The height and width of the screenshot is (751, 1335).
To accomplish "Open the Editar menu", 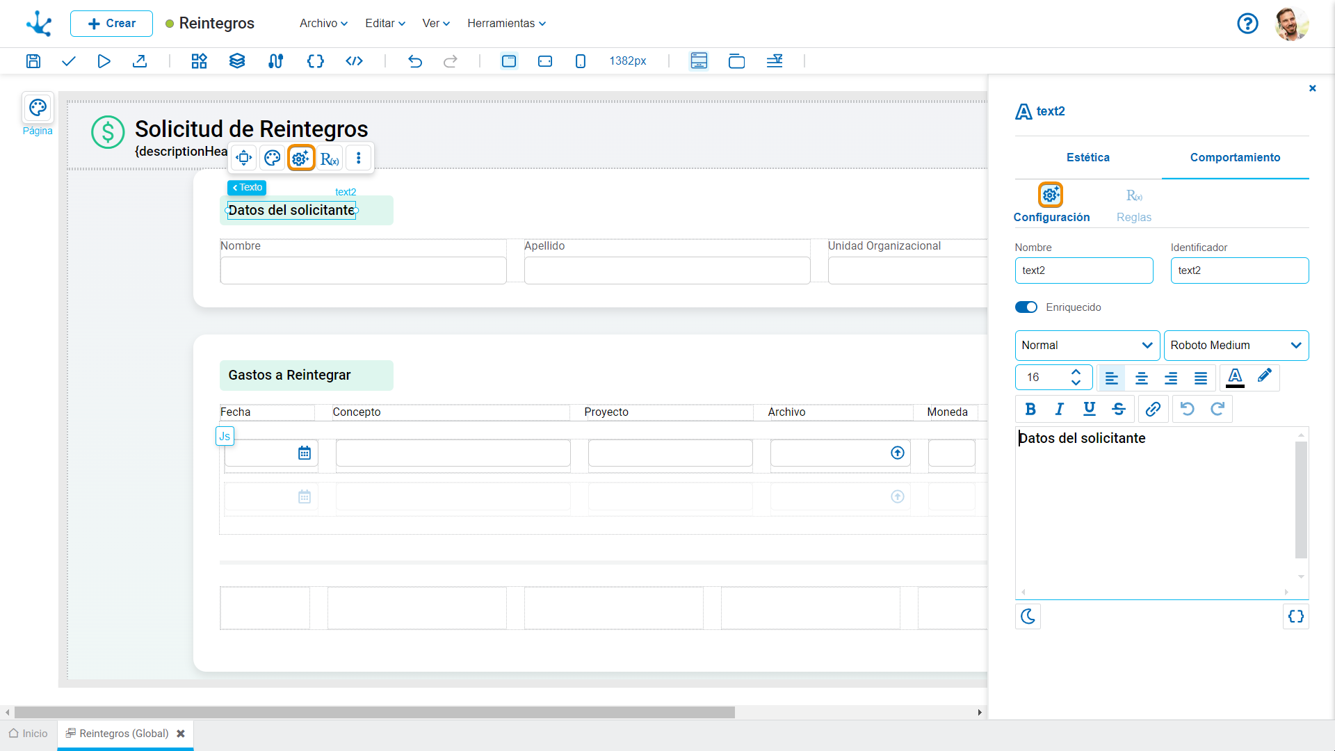I will click(385, 23).
